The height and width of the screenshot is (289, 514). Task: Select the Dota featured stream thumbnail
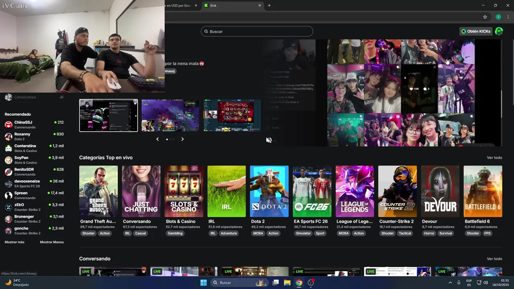coord(170,115)
